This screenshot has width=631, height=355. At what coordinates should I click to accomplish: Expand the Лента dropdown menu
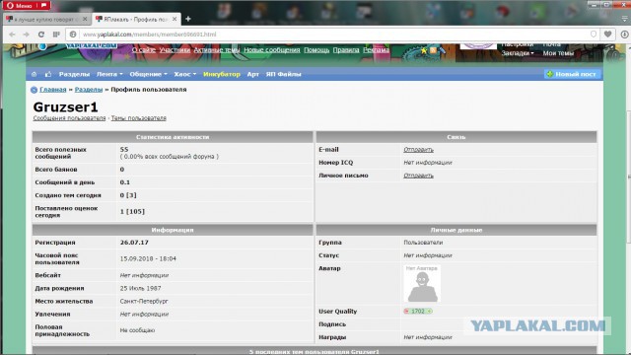tap(109, 74)
